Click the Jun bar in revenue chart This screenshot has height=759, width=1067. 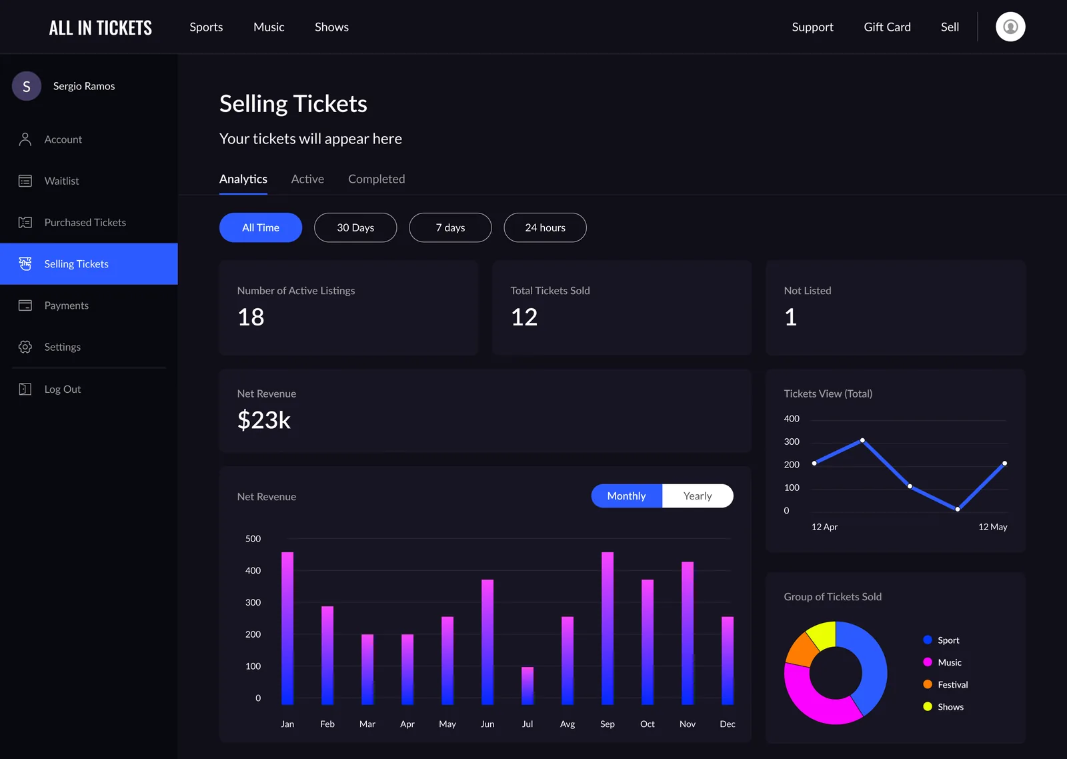click(x=487, y=642)
